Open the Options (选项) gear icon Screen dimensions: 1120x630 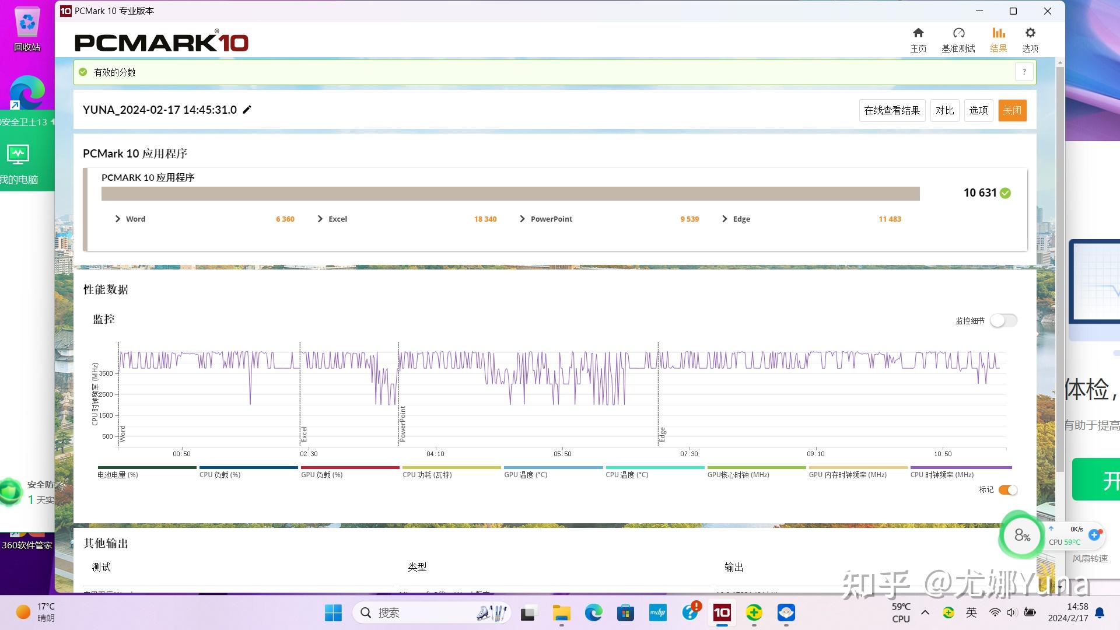(1030, 34)
